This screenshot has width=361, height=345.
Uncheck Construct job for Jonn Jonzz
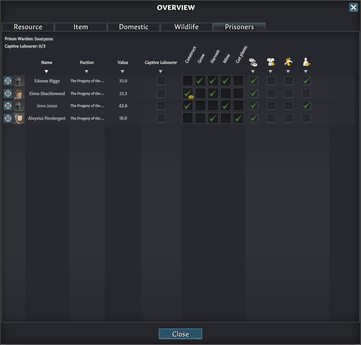click(188, 106)
